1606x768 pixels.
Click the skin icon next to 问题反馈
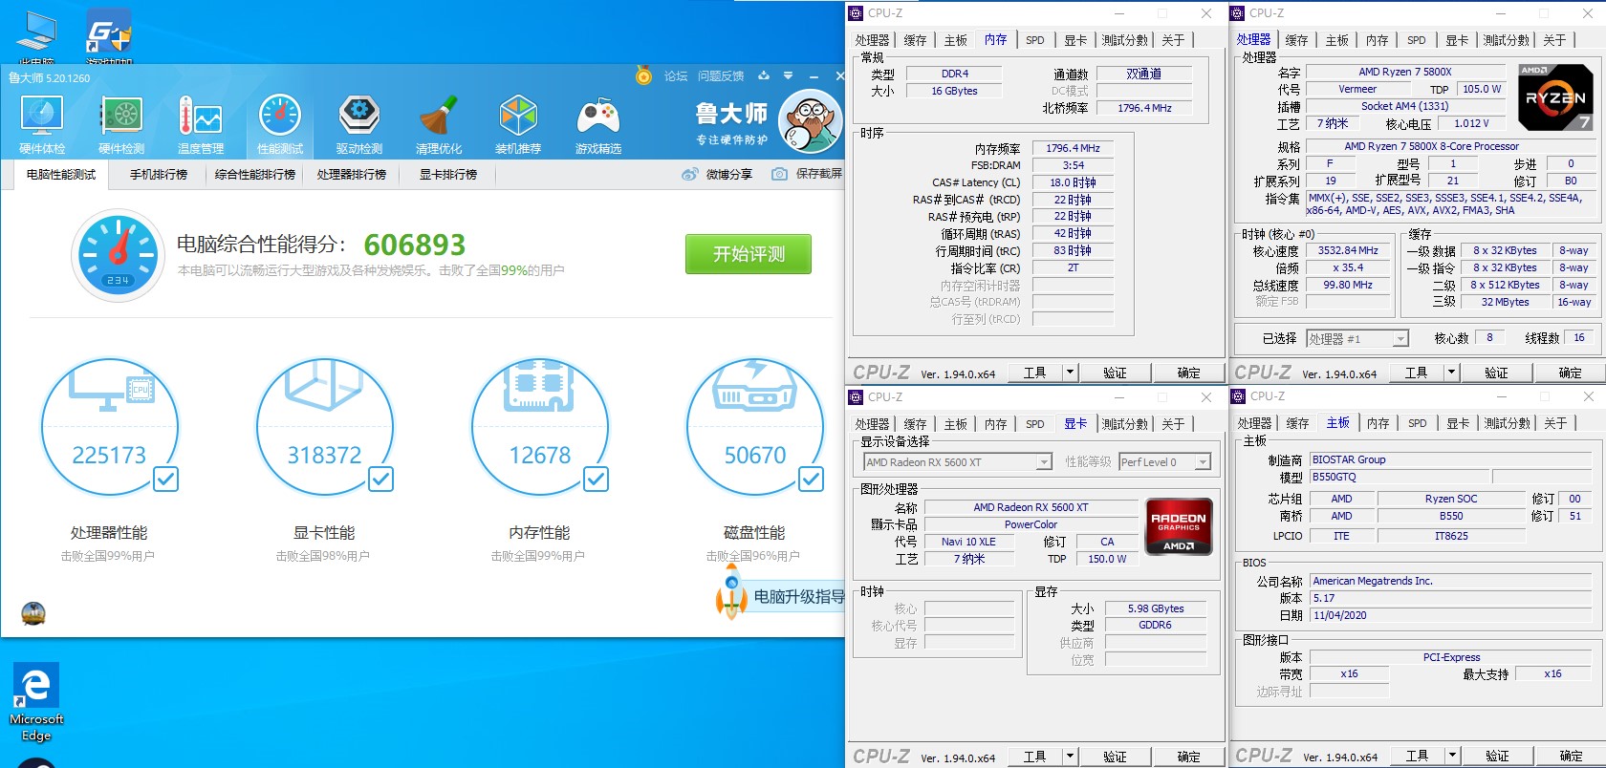[763, 75]
